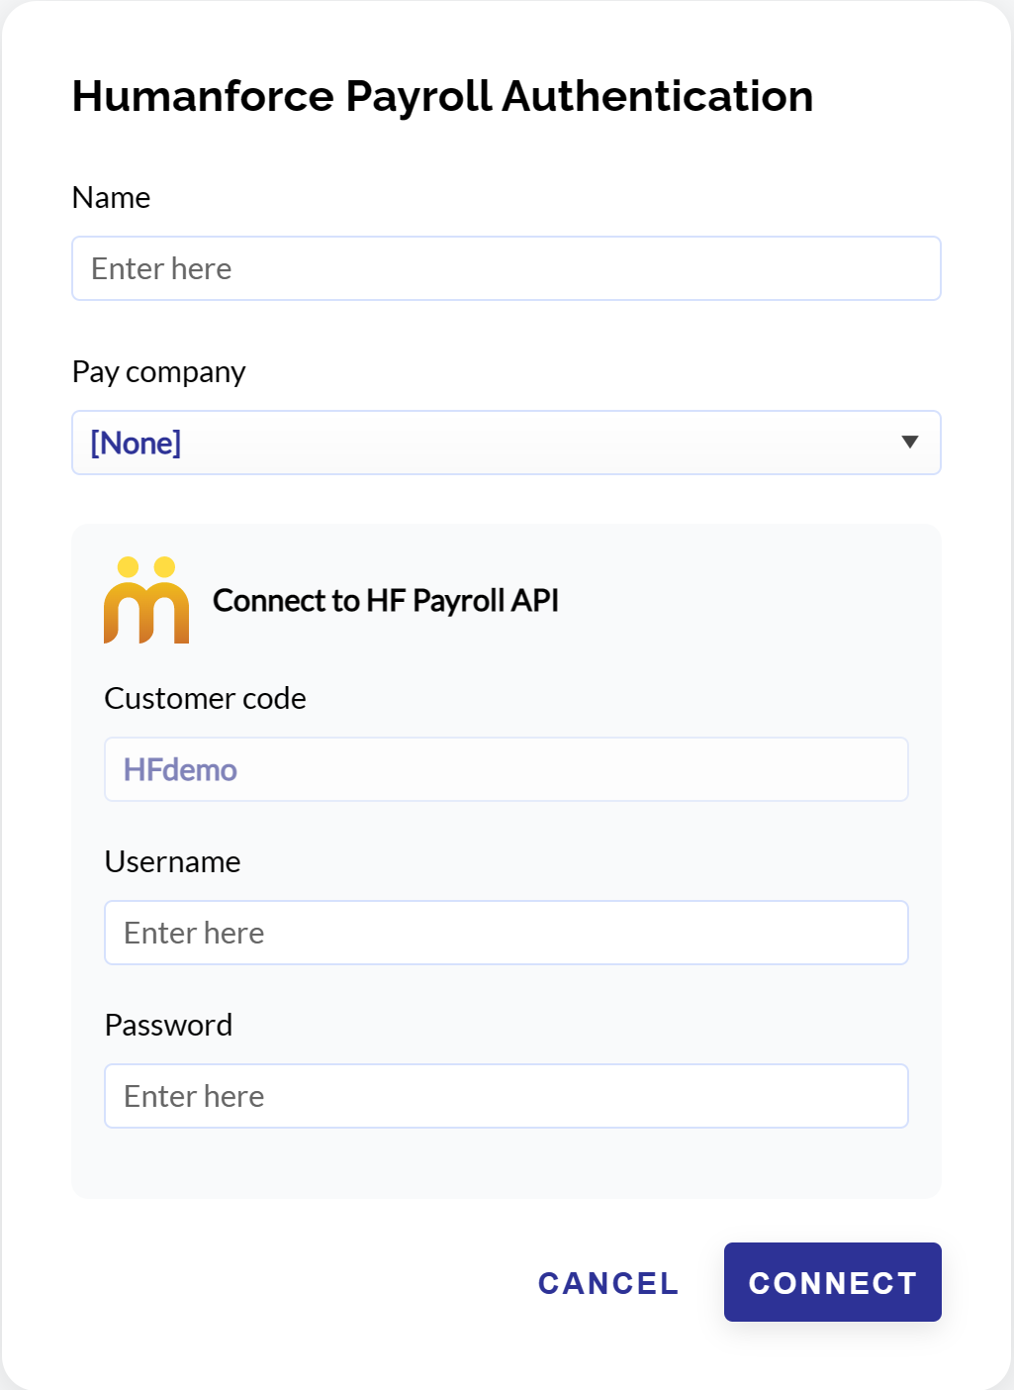Focus the Username input field
Image resolution: width=1014 pixels, height=1390 pixels.
coord(507,932)
